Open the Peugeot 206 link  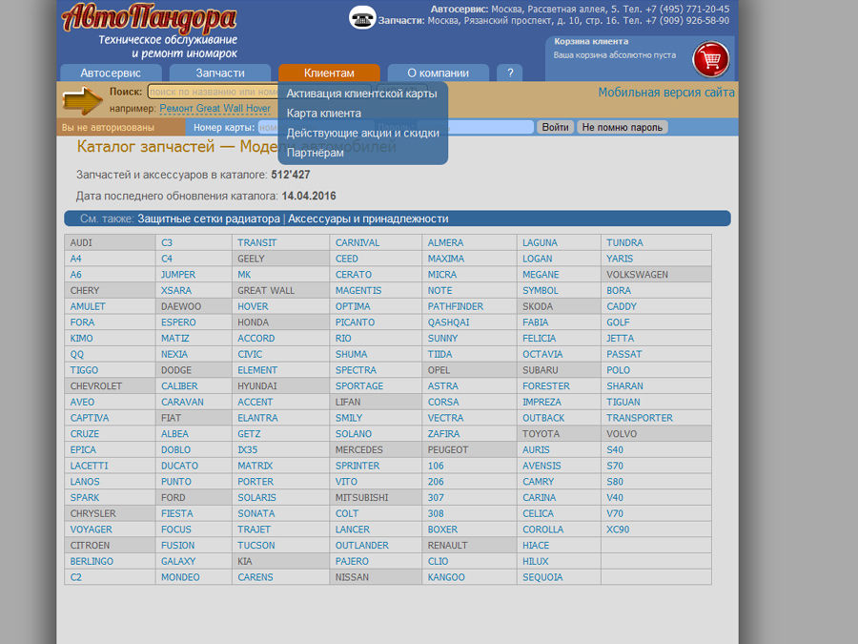[436, 482]
